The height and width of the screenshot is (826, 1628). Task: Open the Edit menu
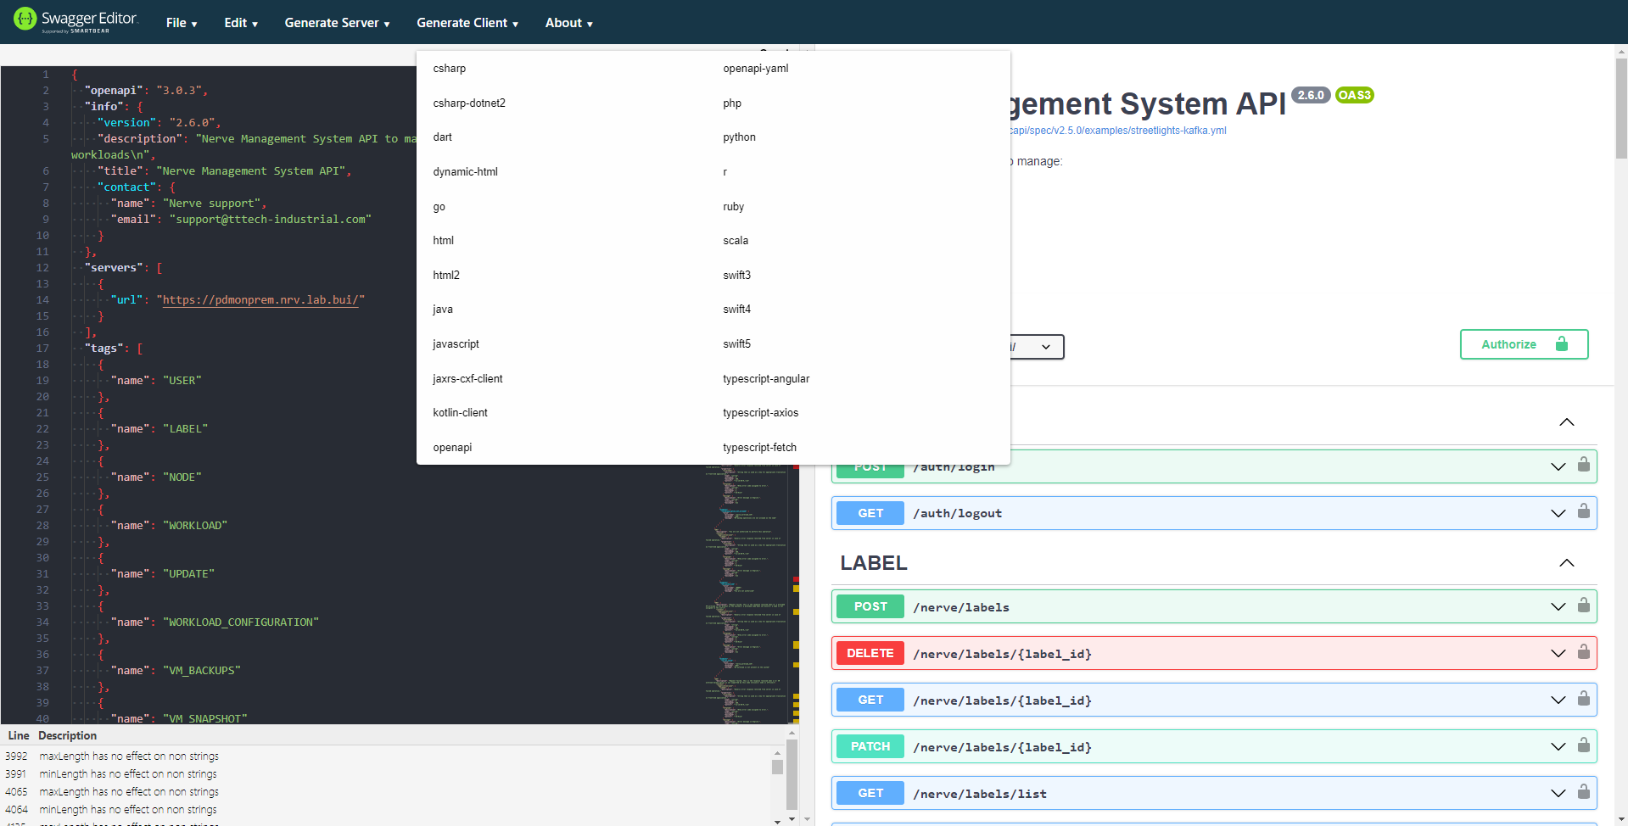(x=240, y=23)
